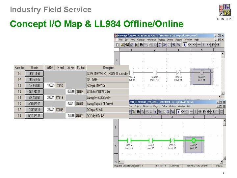The image size is (237, 178).
Task: Click Copy icon in upper Concept toolbar
Action: [165, 44]
